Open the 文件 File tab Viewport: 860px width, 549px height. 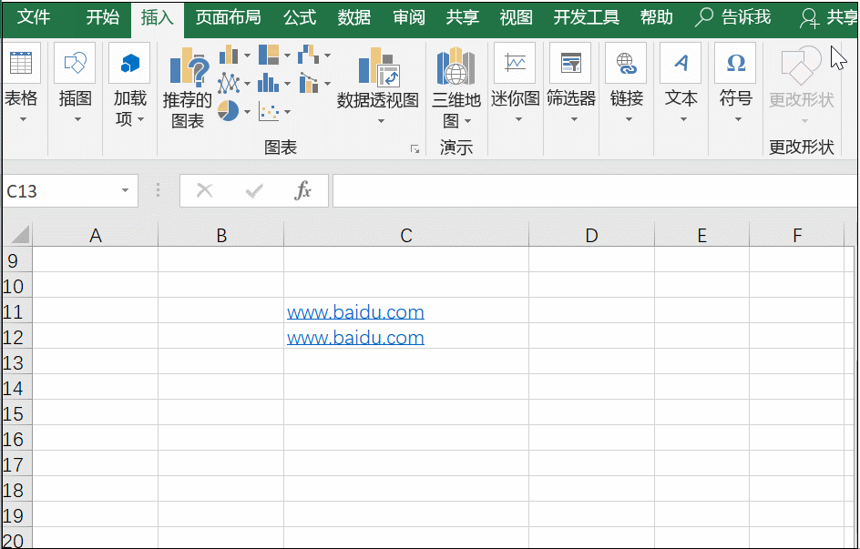tap(34, 17)
